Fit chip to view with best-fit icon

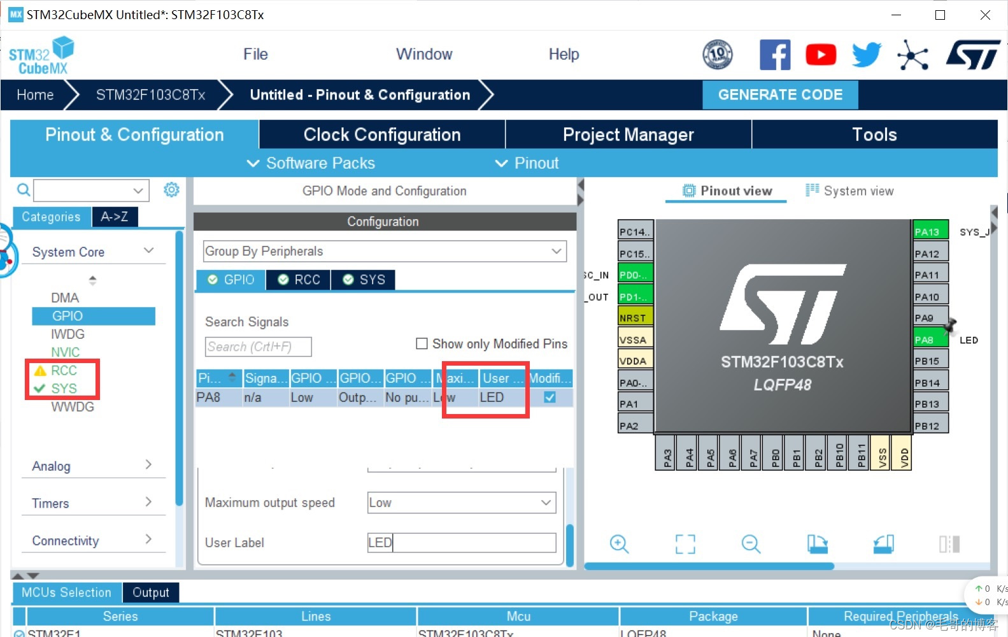[685, 544]
